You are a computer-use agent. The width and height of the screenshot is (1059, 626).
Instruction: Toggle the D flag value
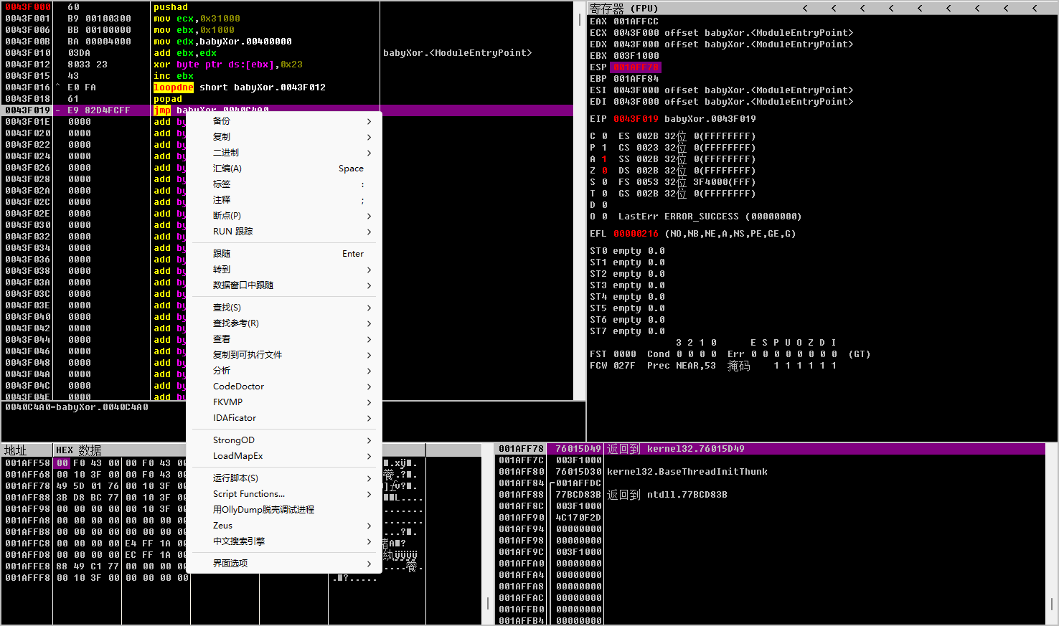605,205
